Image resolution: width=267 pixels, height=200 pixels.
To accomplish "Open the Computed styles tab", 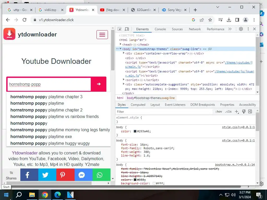I will pos(138,105).
